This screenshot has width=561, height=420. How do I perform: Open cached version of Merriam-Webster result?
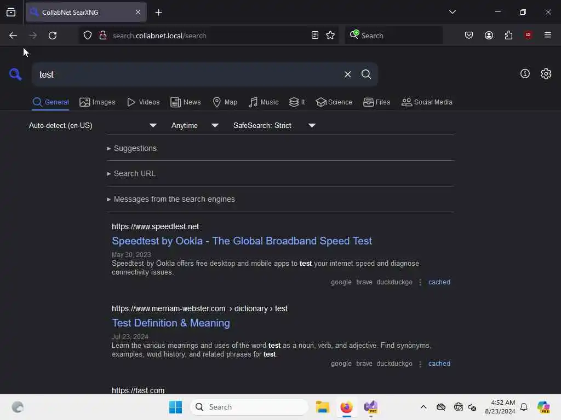point(439,364)
